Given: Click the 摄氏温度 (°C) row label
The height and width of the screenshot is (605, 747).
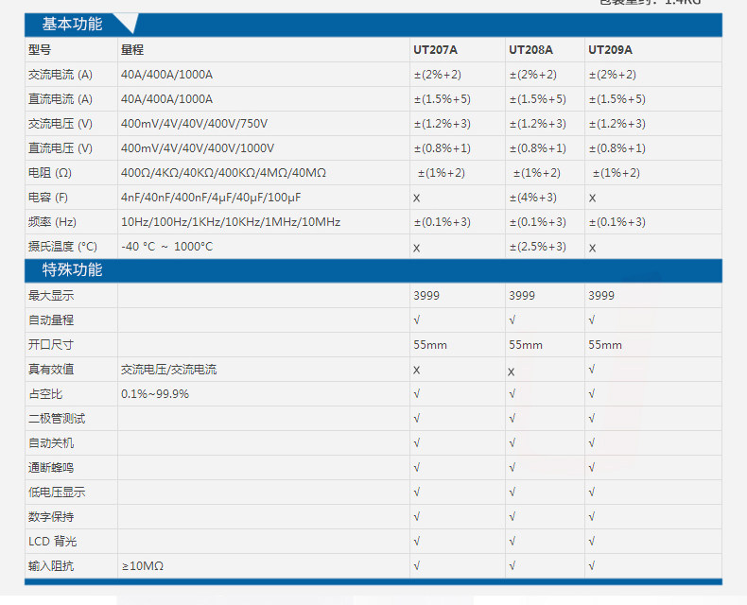Looking at the screenshot, I should tap(62, 247).
